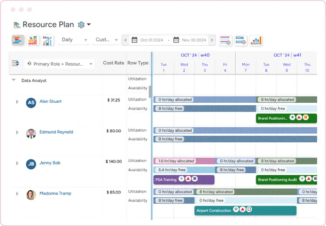The width and height of the screenshot is (326, 226).
Task: Go to the next date range arrow
Action: click(212, 40)
